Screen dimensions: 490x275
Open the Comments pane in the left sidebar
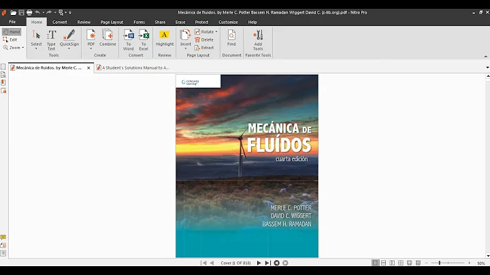[x=3, y=237]
